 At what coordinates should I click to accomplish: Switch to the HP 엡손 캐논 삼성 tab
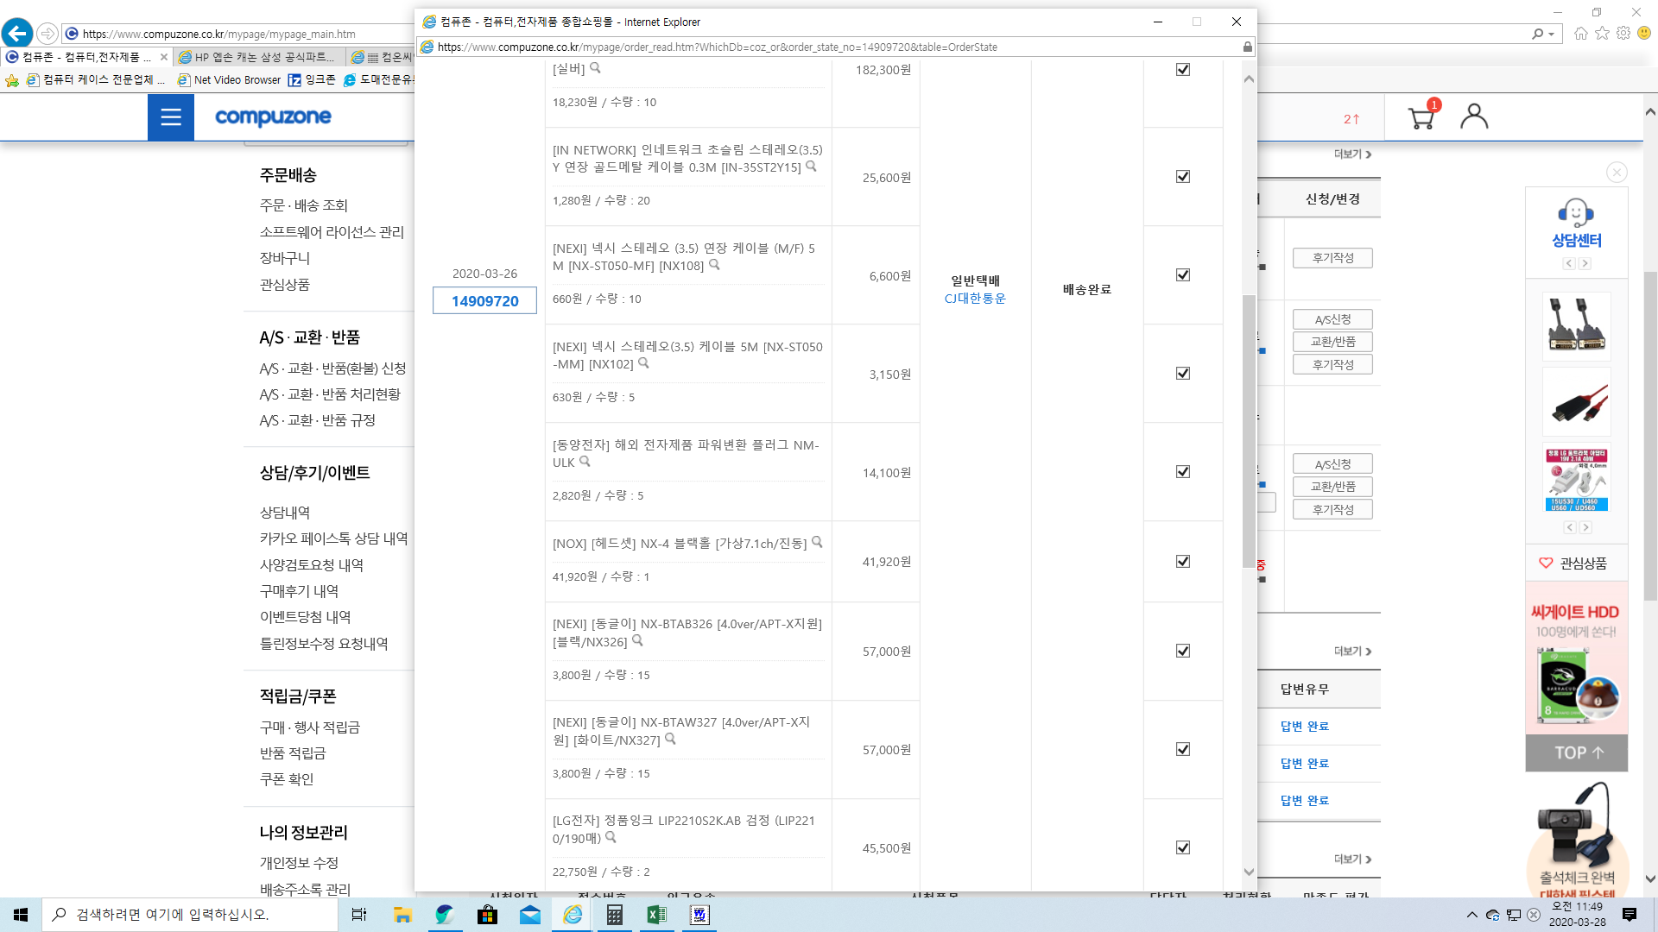(x=257, y=57)
